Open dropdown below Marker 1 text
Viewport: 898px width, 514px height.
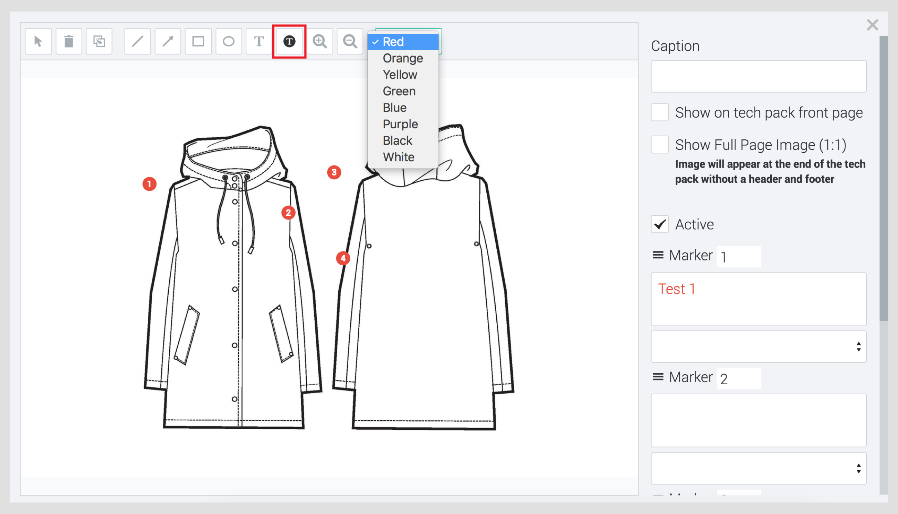pos(758,347)
